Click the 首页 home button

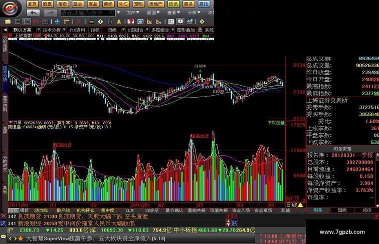(x=33, y=4)
